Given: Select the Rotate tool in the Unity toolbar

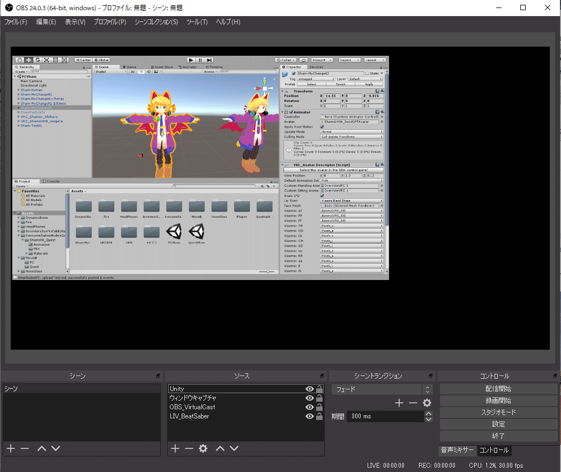Looking at the screenshot, I should (38, 60).
